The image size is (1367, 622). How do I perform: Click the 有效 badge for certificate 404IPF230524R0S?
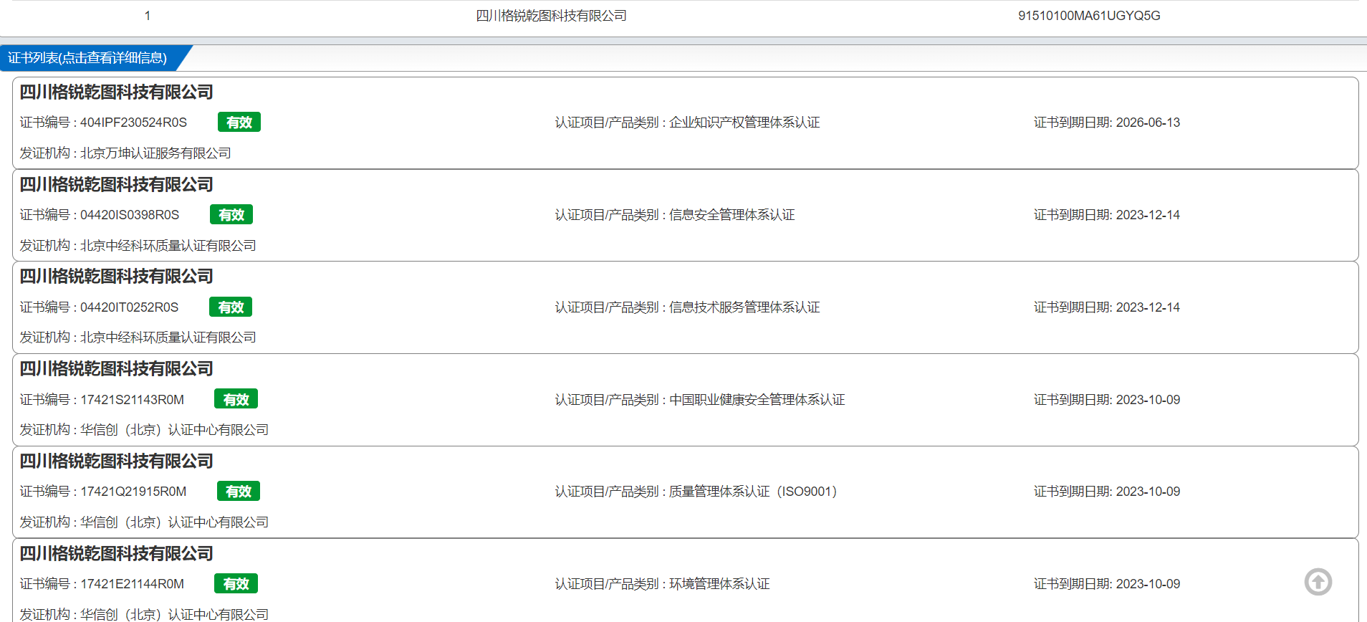239,123
